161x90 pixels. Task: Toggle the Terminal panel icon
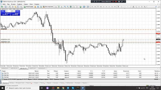point(18,7)
